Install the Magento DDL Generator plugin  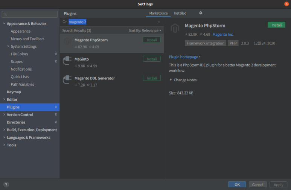152,78
